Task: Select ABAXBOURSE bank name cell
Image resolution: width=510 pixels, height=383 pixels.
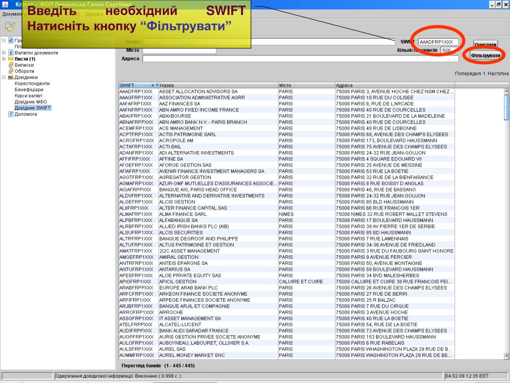Action: click(218, 116)
